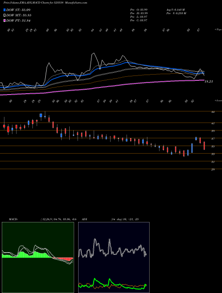This screenshot has width=222, height=293.
Task: Click the DOW ST value label
Action: 18,10
